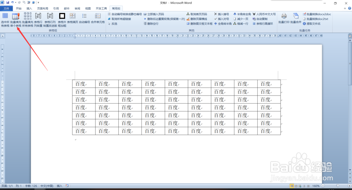
Task: Minimize the ribbon with caret icon
Action: click(345, 8)
